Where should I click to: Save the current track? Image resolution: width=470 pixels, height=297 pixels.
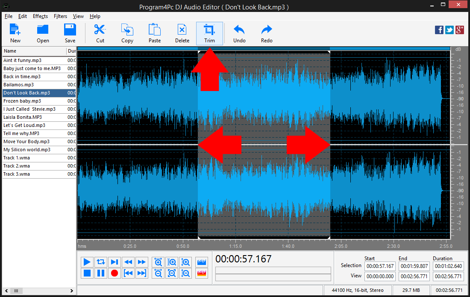70,33
